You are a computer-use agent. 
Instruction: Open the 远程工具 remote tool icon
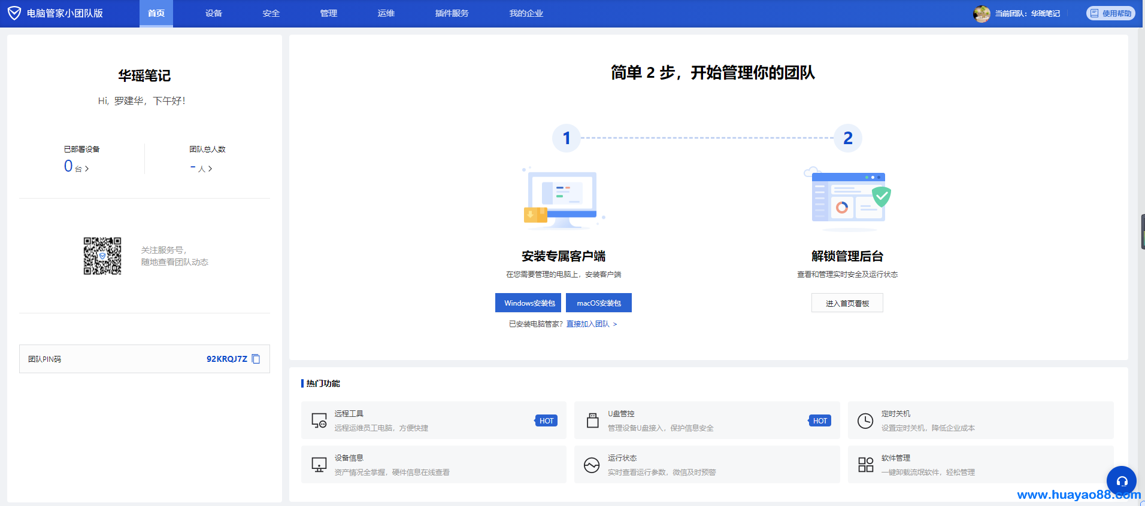point(319,420)
